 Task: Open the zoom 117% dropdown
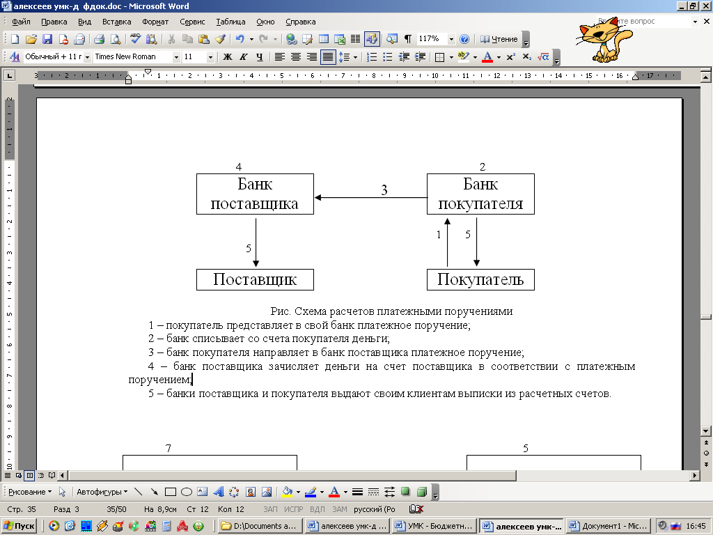(x=451, y=39)
